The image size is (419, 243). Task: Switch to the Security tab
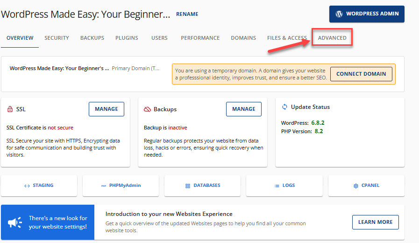coord(57,38)
